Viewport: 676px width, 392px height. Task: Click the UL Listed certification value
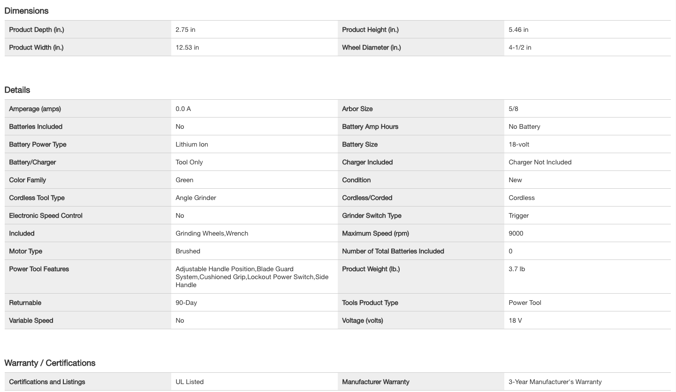pyautogui.click(x=190, y=382)
